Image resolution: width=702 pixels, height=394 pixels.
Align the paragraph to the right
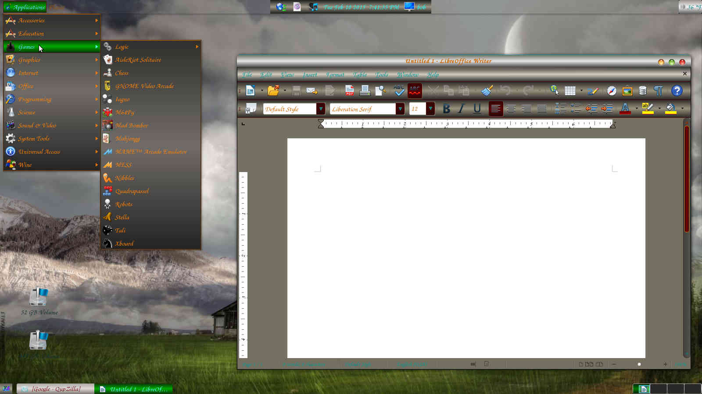point(526,109)
